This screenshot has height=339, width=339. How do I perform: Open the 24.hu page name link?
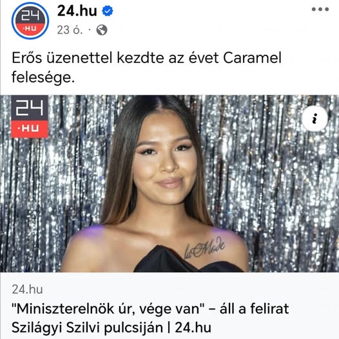(77, 11)
